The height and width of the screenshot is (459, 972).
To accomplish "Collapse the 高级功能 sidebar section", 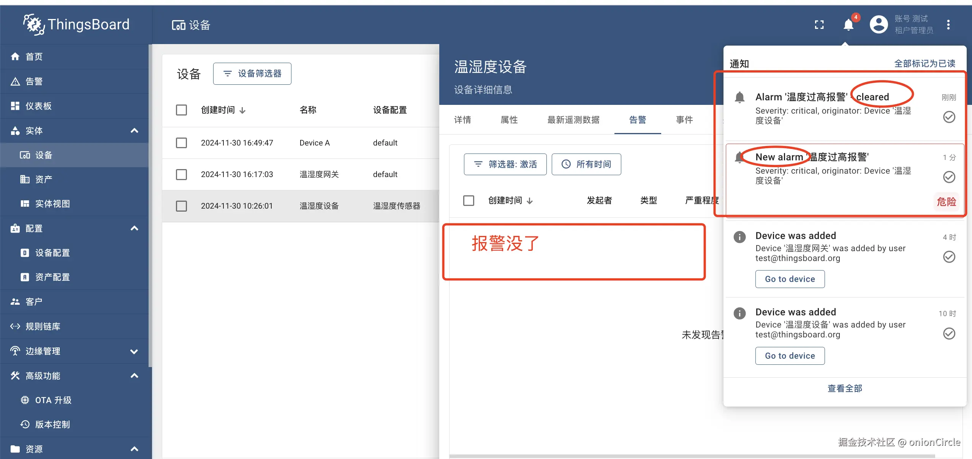I will click(134, 376).
